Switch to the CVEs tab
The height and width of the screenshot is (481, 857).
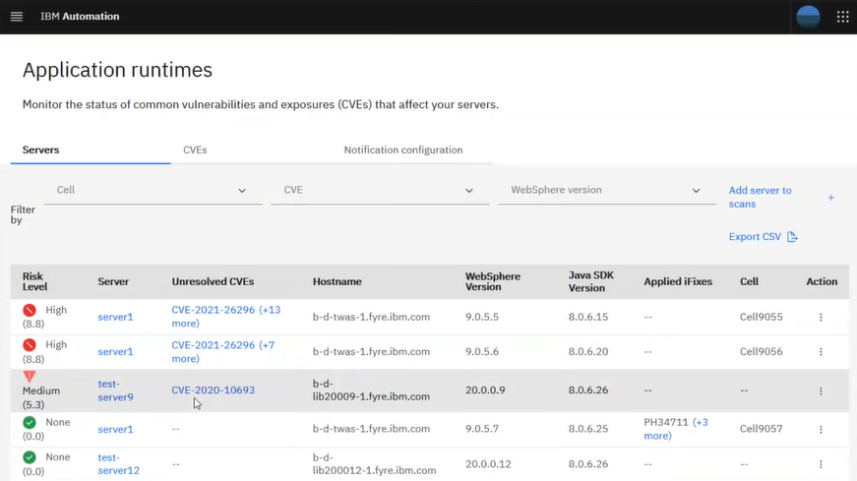(x=195, y=150)
